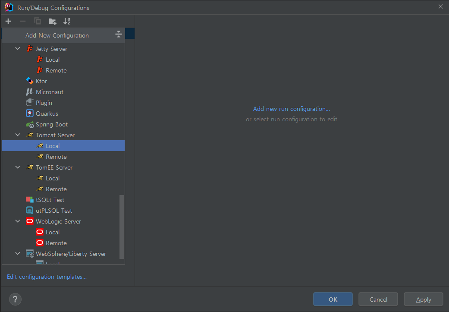This screenshot has width=449, height=312.
Task: Choose the Ktor configuration type
Action: coord(63,81)
